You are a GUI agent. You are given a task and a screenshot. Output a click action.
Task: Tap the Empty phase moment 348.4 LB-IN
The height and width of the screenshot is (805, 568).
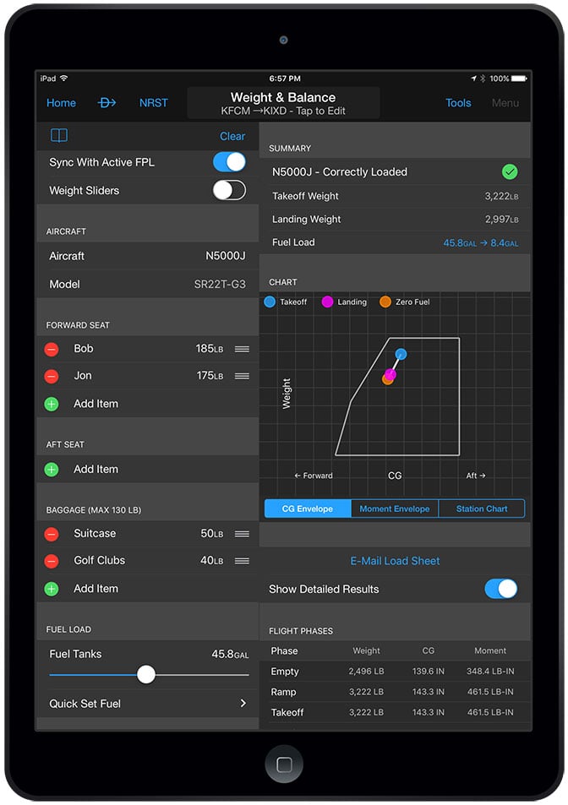(490, 672)
